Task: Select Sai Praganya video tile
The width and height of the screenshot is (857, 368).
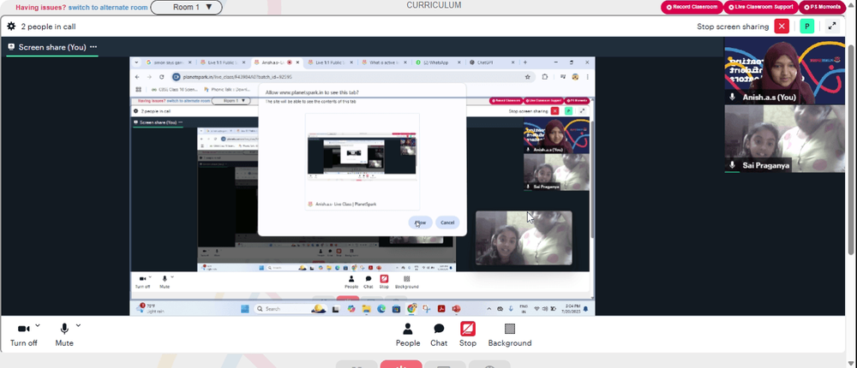Action: tap(785, 139)
